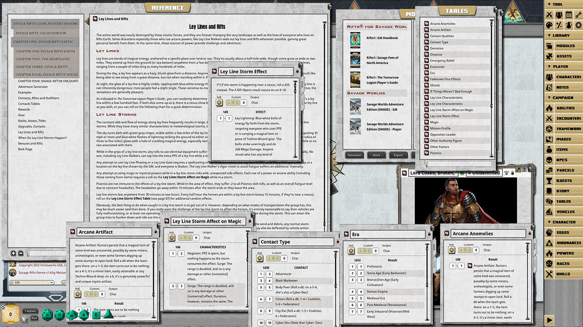583x327 pixels.
Task: Open the Calendar tool icon
Action: pos(570,15)
